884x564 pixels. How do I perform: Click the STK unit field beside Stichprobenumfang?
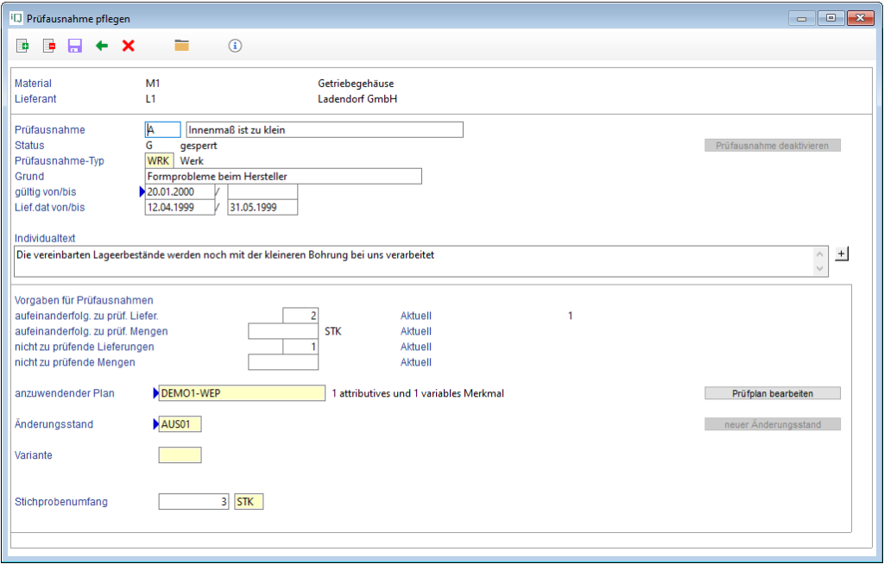coord(249,501)
